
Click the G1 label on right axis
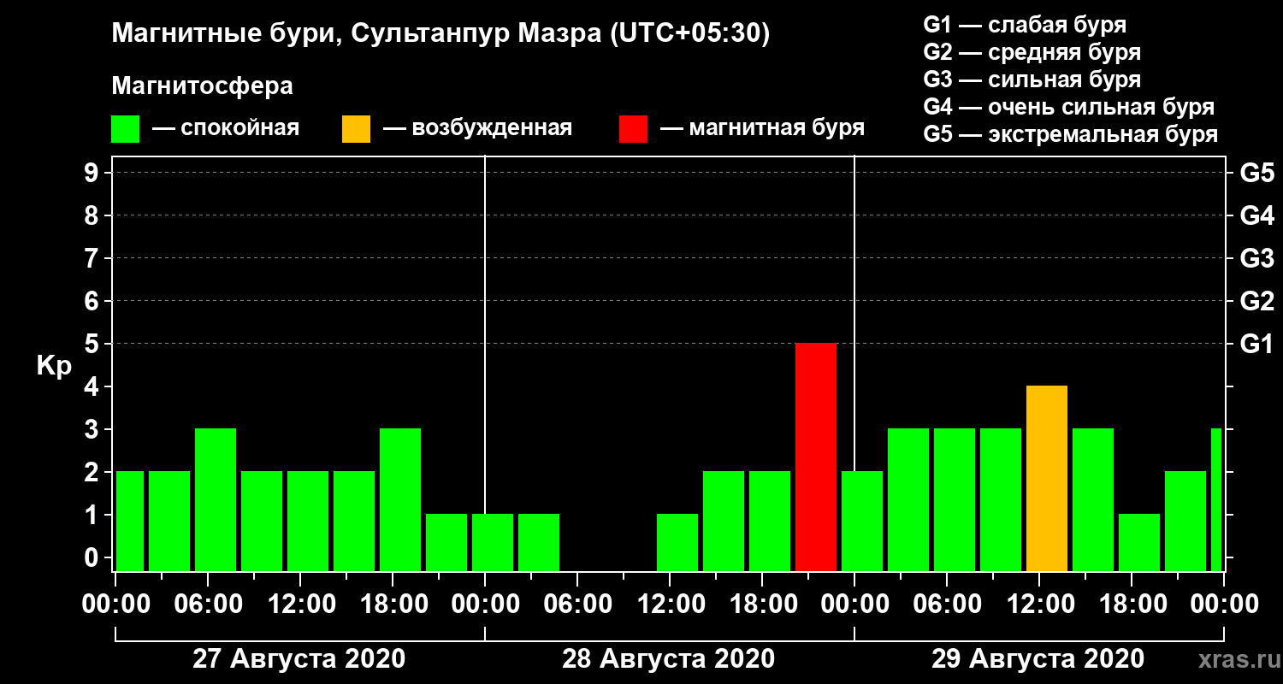tap(1256, 344)
